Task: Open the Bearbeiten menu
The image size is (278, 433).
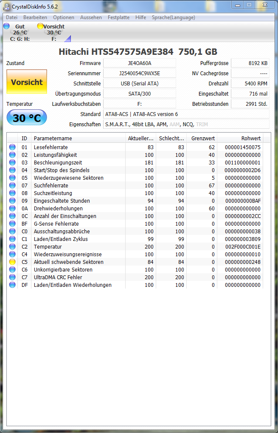Action: click(35, 17)
